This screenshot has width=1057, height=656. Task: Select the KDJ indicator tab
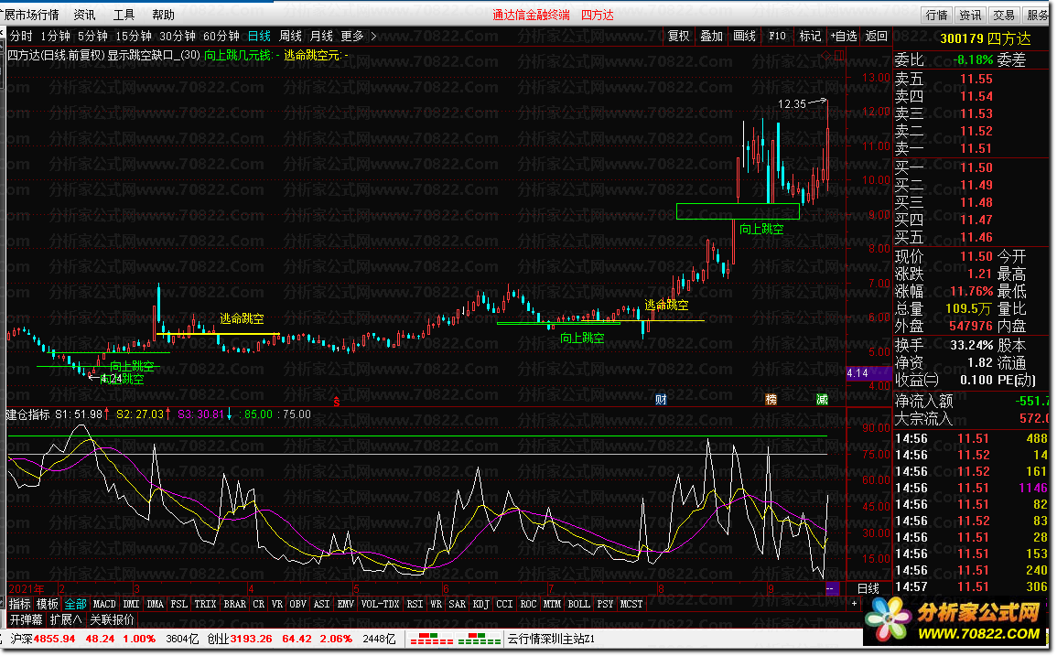(x=480, y=604)
